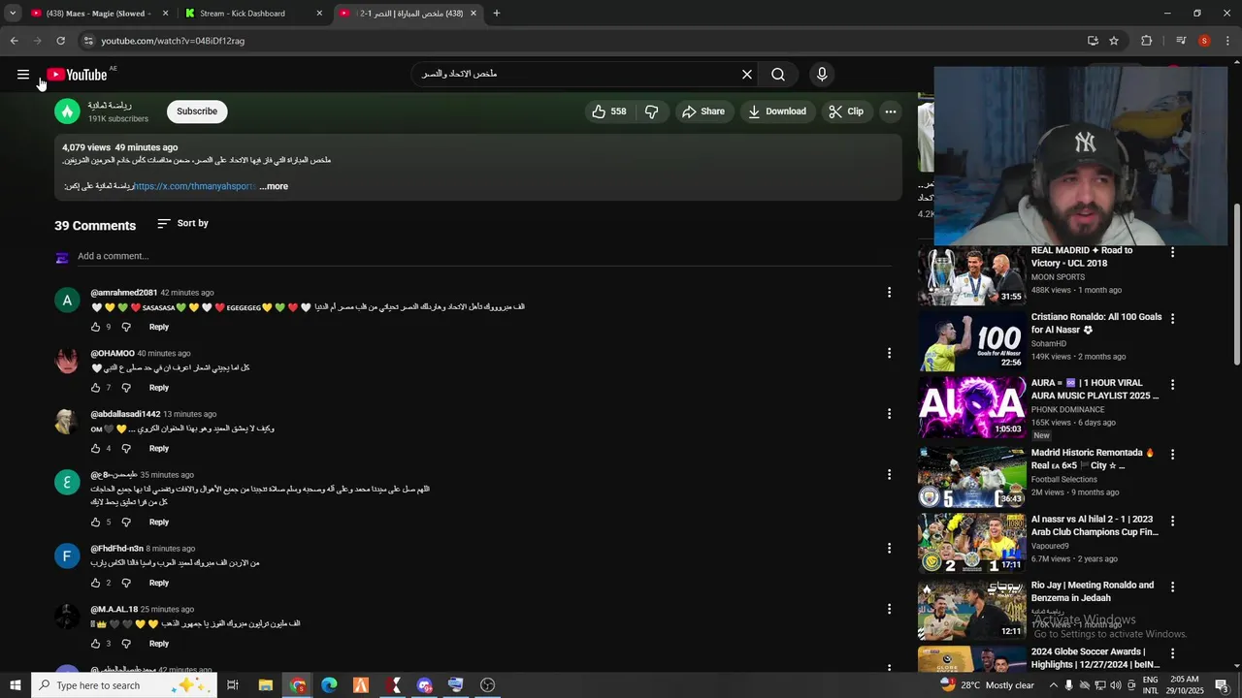The image size is (1242, 698).
Task: Start voice search with microphone icon
Action: (x=822, y=75)
